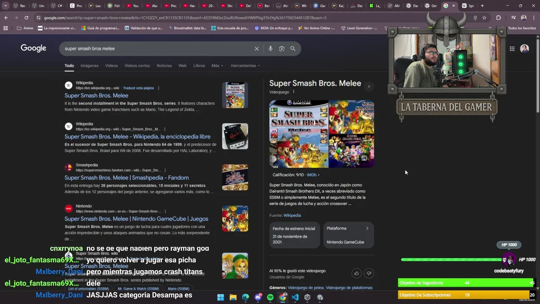Image resolution: width=540 pixels, height=304 pixels.
Task: Open the browser extensions puzzle icon
Action: 499,18
